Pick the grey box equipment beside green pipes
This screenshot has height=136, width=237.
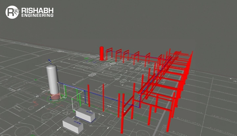(85, 115)
